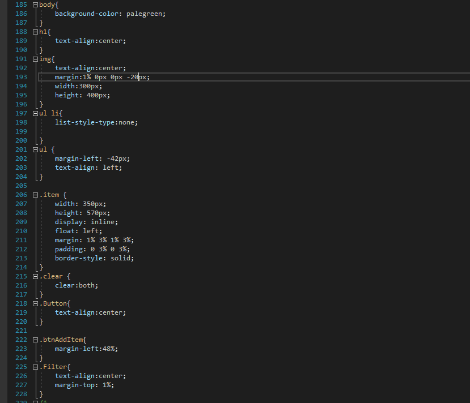Collapse the .Button rule block
Screen dimensions: 470x403
point(35,304)
